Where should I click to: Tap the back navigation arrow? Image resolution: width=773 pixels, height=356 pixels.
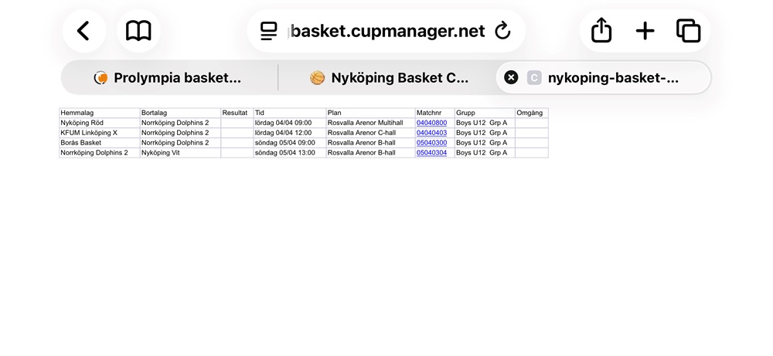[83, 31]
